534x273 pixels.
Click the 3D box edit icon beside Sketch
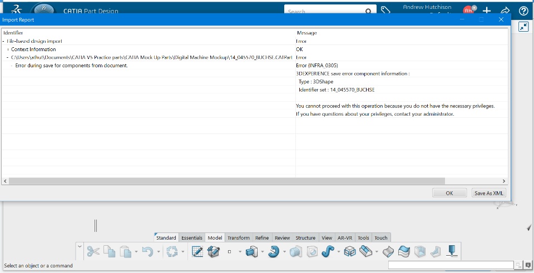(x=214, y=252)
